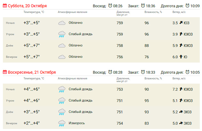Image resolution: width=202 pixels, height=131 pixels.
Task: Click the wind arrow beside 7.2 ЮЮЗ
Action: tap(181, 89)
